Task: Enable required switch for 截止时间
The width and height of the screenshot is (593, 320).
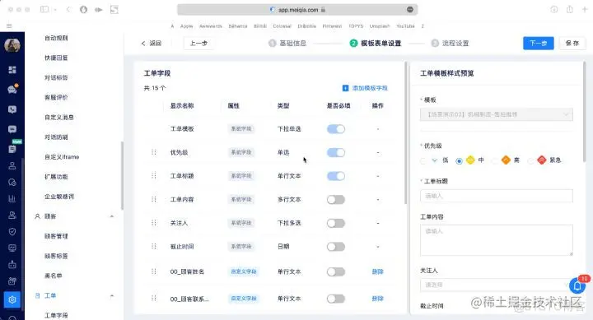Action: (x=336, y=247)
